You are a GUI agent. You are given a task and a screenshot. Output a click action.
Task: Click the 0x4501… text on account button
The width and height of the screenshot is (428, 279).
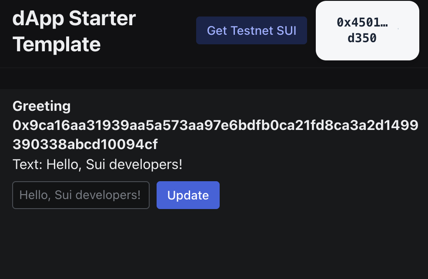pyautogui.click(x=362, y=23)
